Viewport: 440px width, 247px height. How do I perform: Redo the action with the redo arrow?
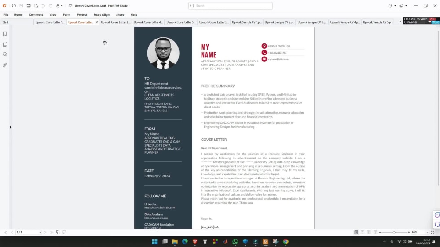coord(51,6)
